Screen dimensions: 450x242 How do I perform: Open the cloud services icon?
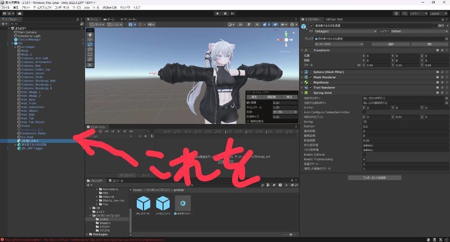pos(19,14)
